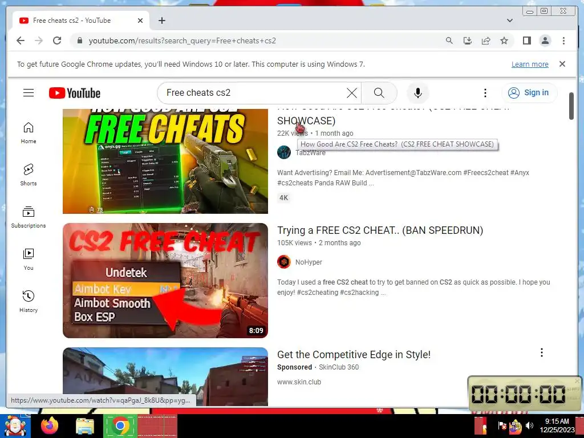Click the YouTube search magnifier button

click(379, 93)
